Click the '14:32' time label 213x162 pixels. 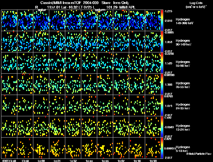[x=73, y=161]
